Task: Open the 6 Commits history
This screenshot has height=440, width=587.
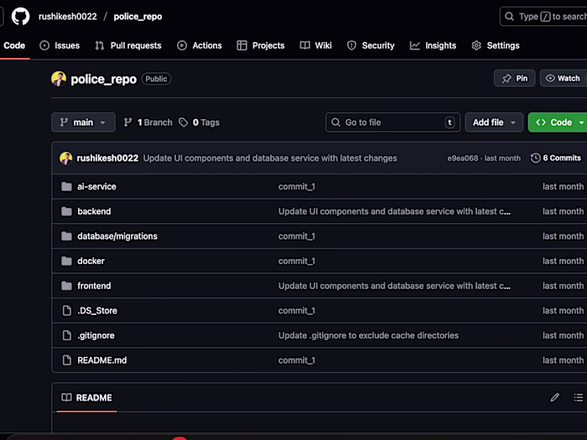Action: click(556, 158)
